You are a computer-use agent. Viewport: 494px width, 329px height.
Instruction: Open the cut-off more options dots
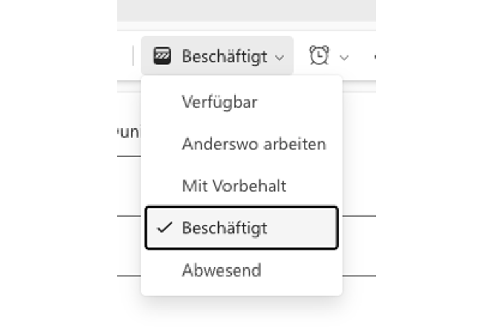point(374,56)
